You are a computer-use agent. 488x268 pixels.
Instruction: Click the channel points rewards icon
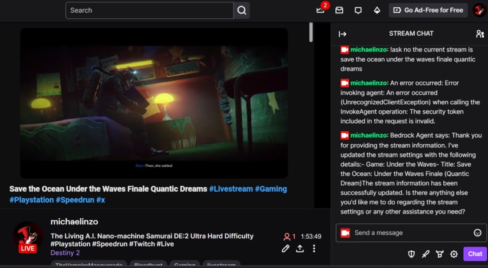440,254
